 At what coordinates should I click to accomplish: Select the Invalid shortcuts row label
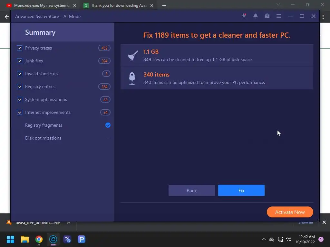tap(41, 74)
